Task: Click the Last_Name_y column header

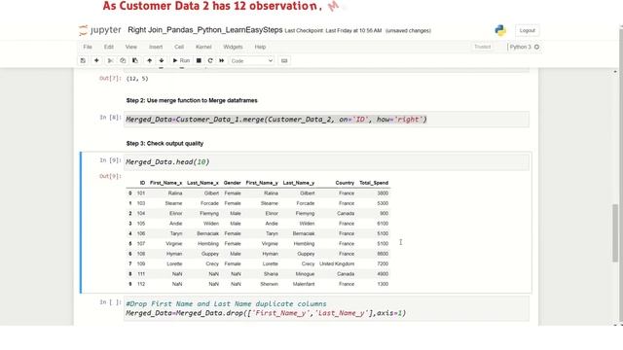Action: click(299, 183)
